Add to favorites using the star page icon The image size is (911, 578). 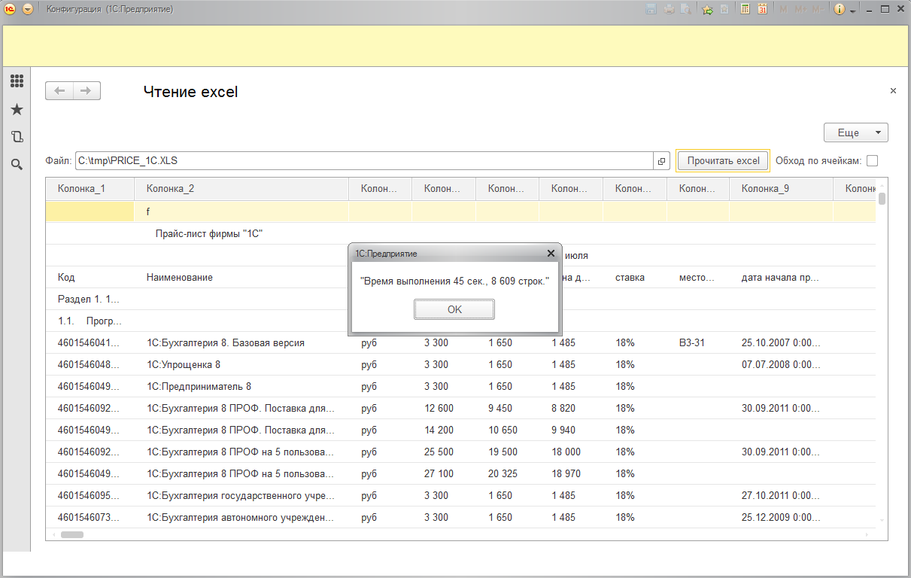click(x=724, y=10)
